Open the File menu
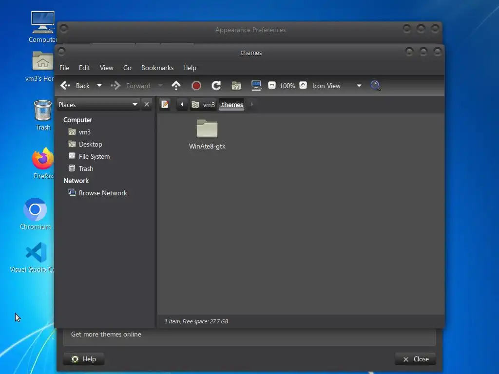Screen dimensions: 499x374 point(64,68)
